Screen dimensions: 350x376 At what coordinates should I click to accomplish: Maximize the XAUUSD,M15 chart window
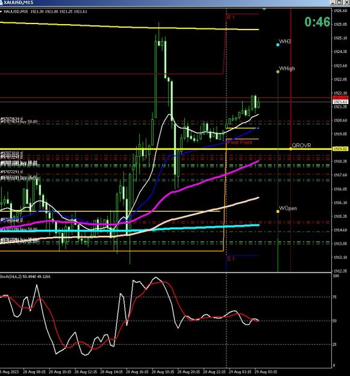point(339,2)
